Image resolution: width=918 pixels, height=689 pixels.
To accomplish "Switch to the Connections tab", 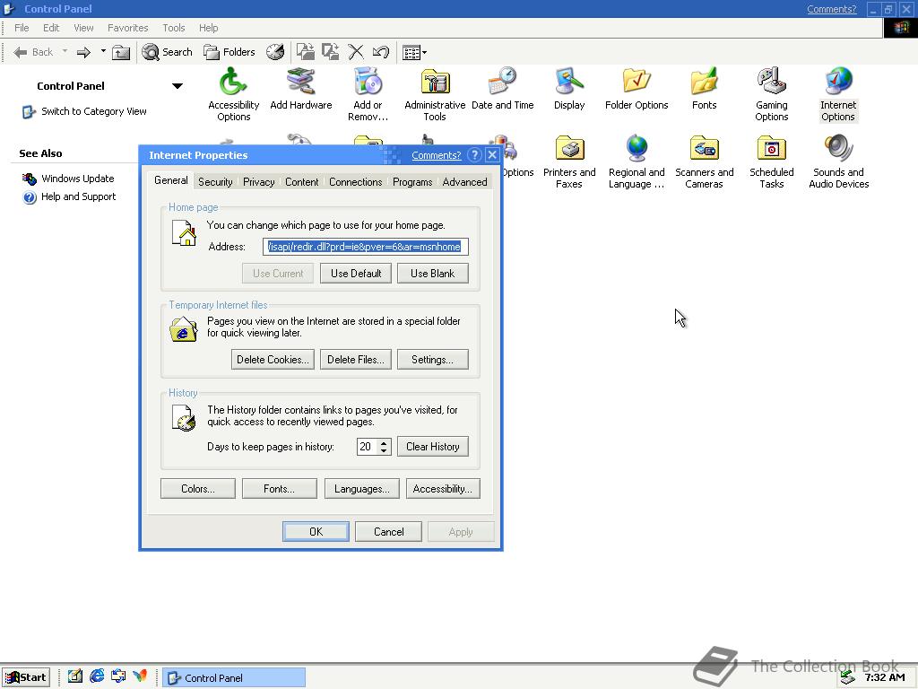I will coord(355,181).
